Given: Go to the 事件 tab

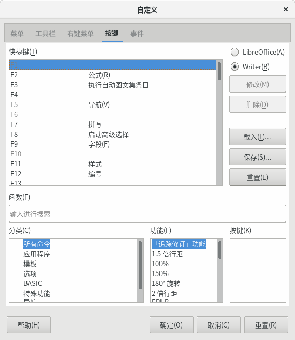Looking at the screenshot, I should click(x=137, y=34).
